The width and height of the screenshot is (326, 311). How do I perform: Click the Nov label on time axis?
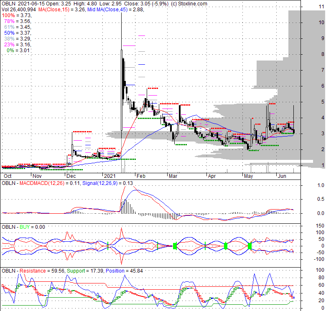coord(37,176)
